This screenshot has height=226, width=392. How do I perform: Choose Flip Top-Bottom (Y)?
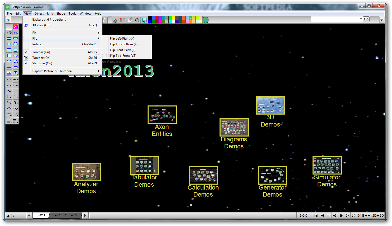127,44
